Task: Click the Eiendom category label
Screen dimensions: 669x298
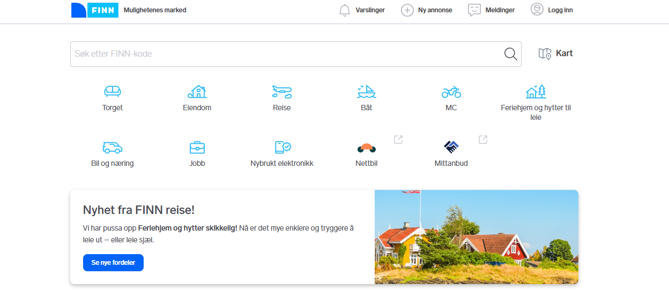Action: point(197,108)
